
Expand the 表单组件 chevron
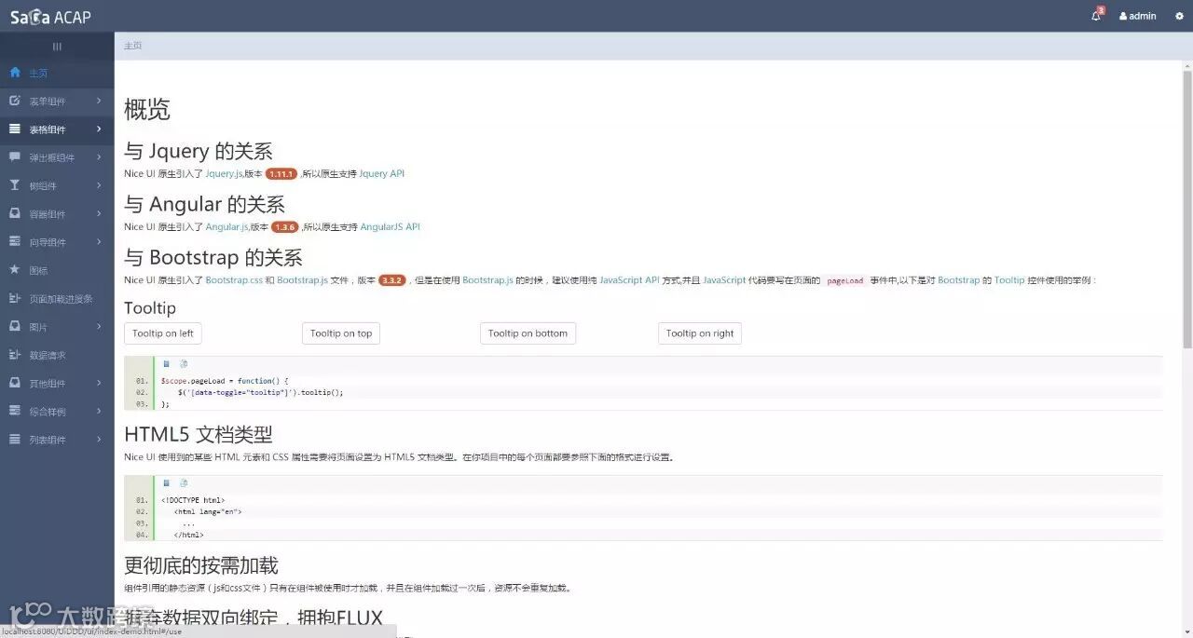coord(99,102)
